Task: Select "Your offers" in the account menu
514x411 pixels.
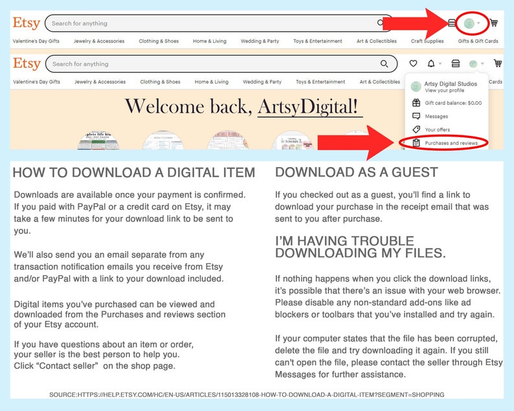Action: [438, 129]
